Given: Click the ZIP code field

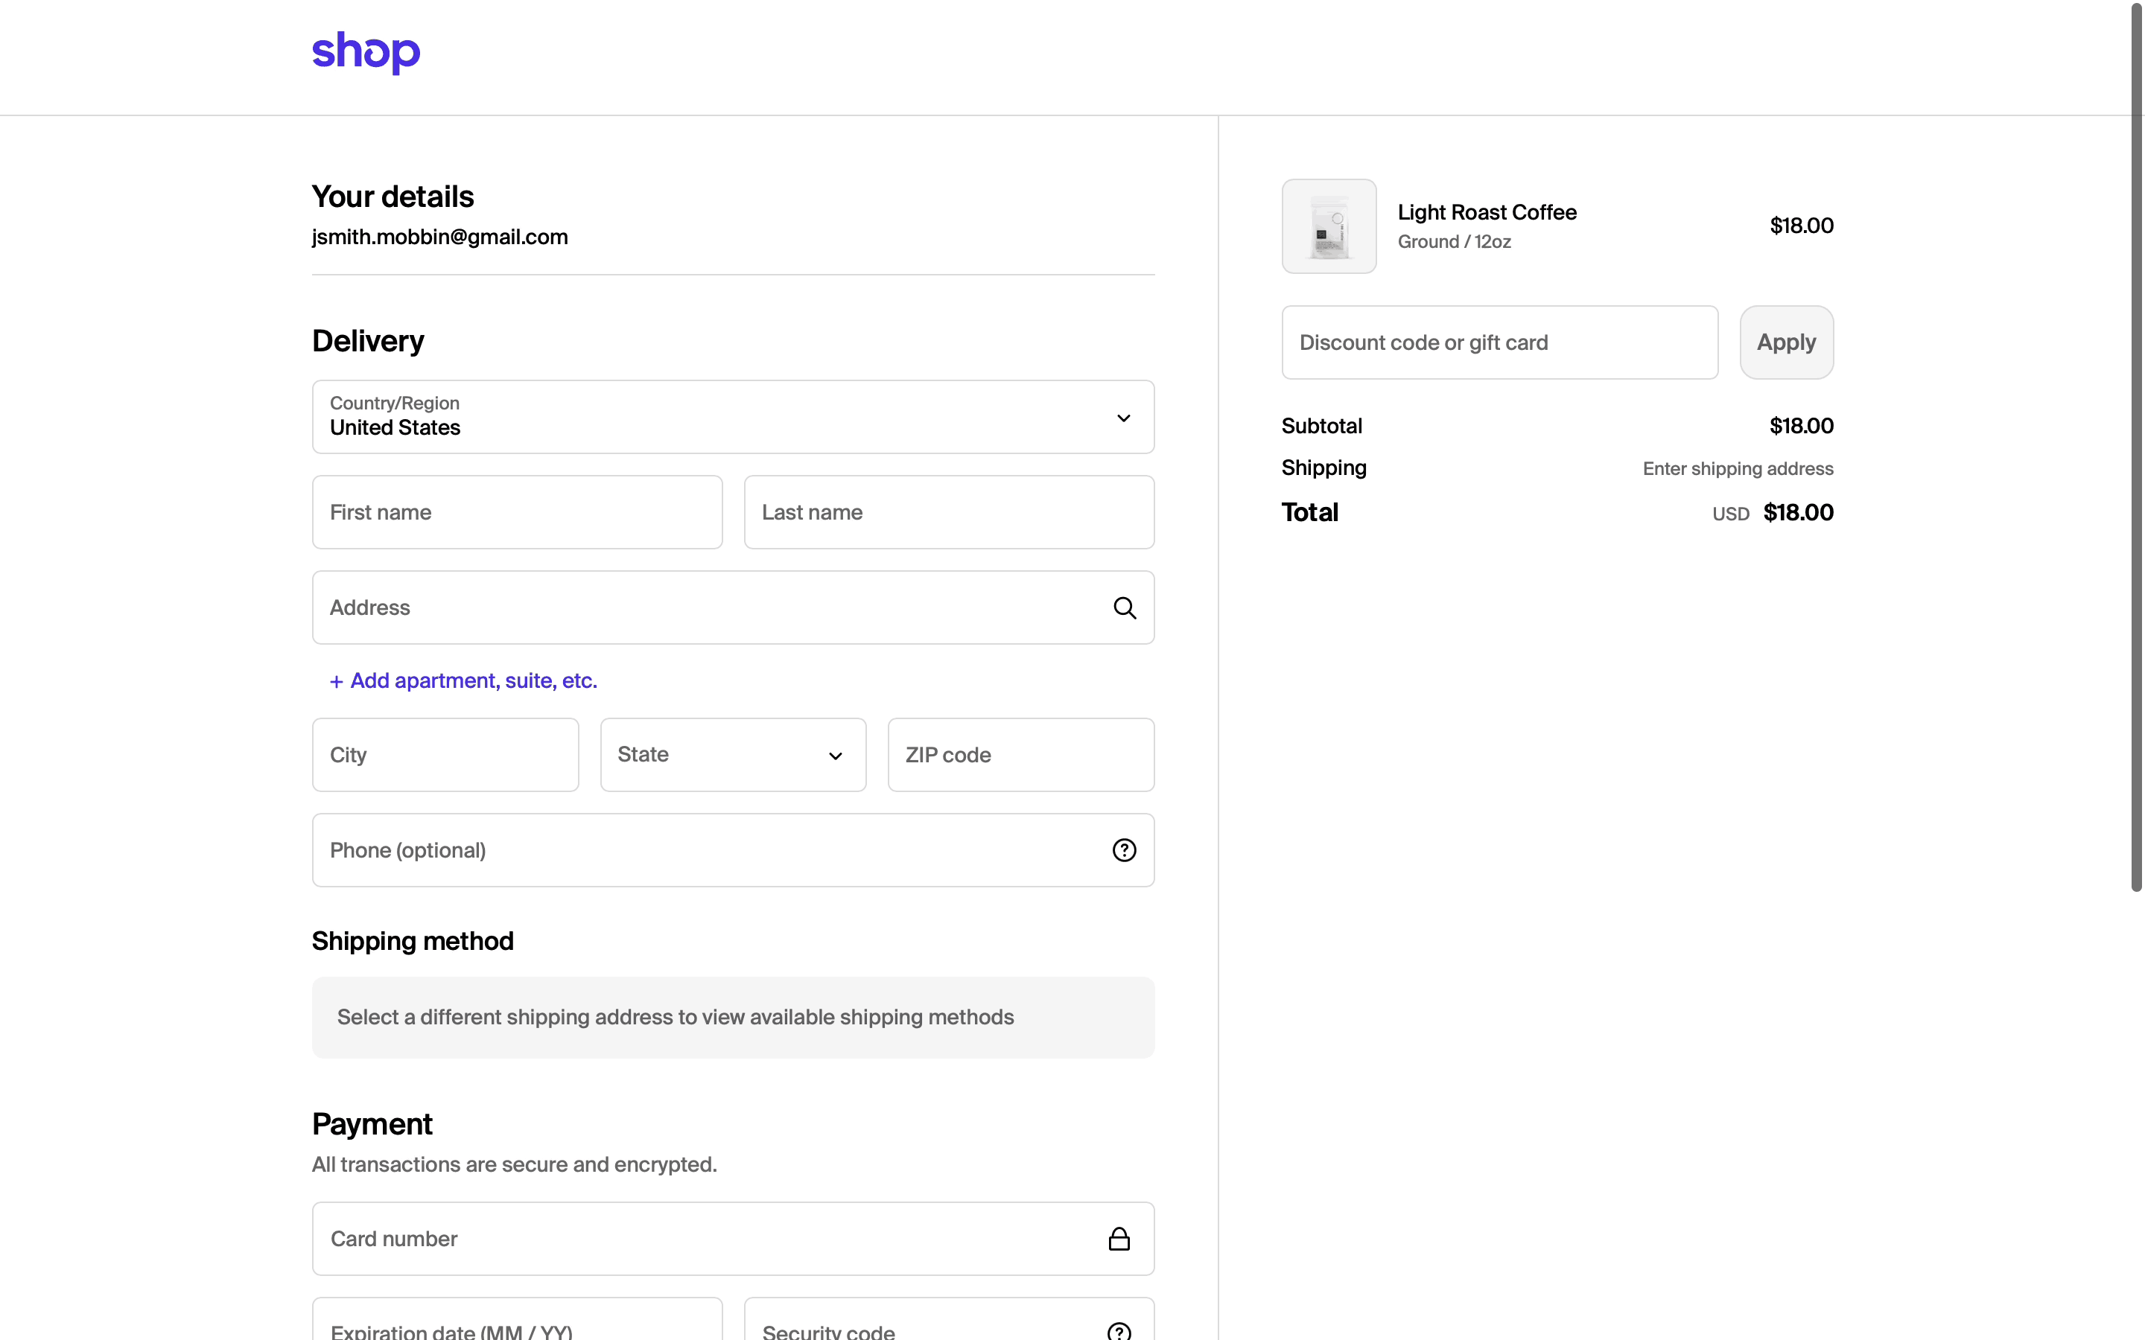Looking at the screenshot, I should tap(1020, 755).
